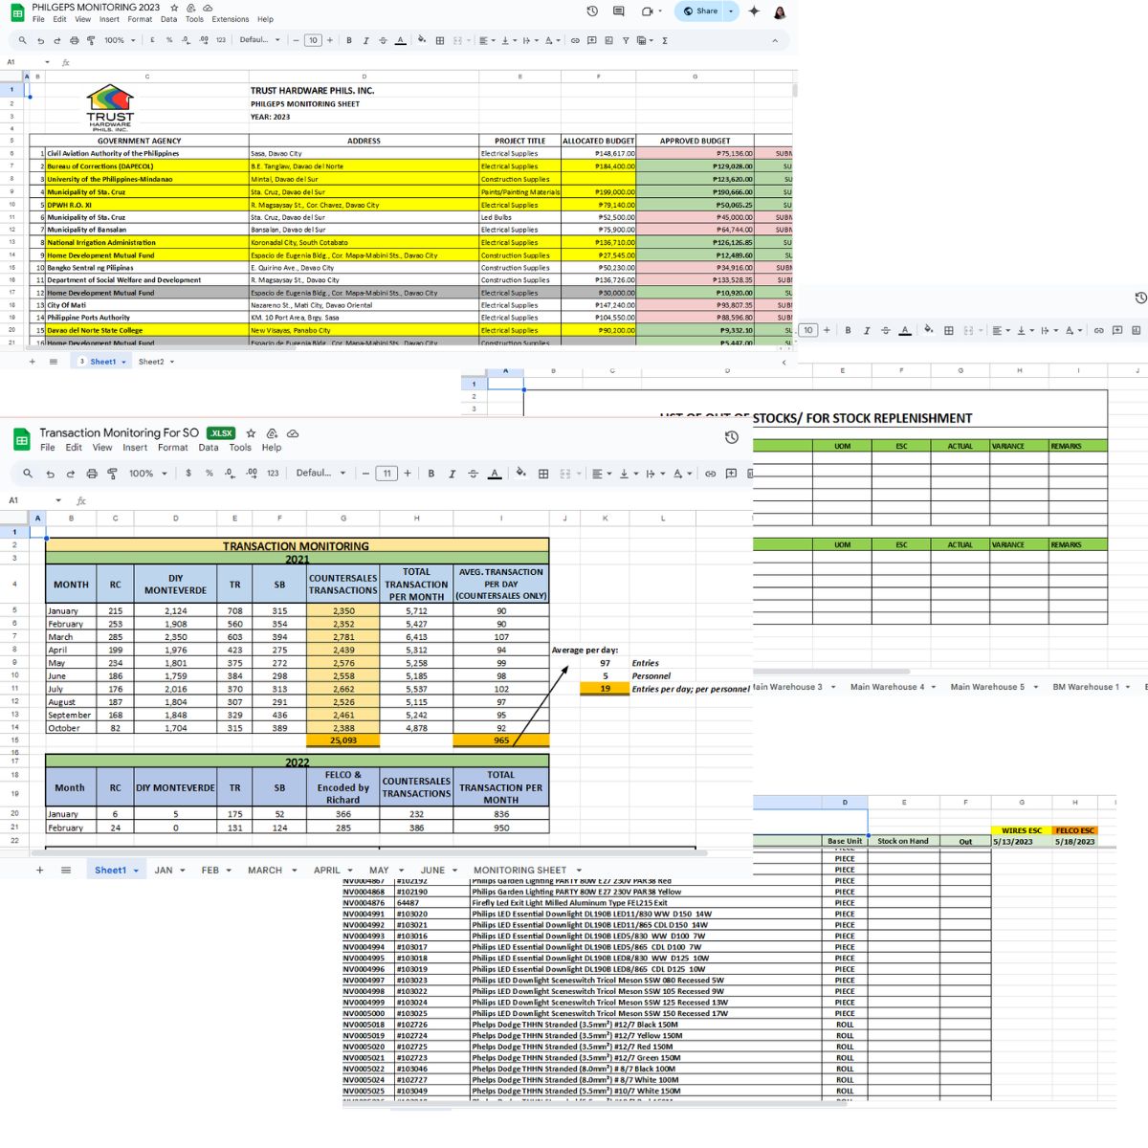The height and width of the screenshot is (1148, 1148).
Task: Click undo in PHILGEPS Monitoring toolbar
Action: point(40,40)
